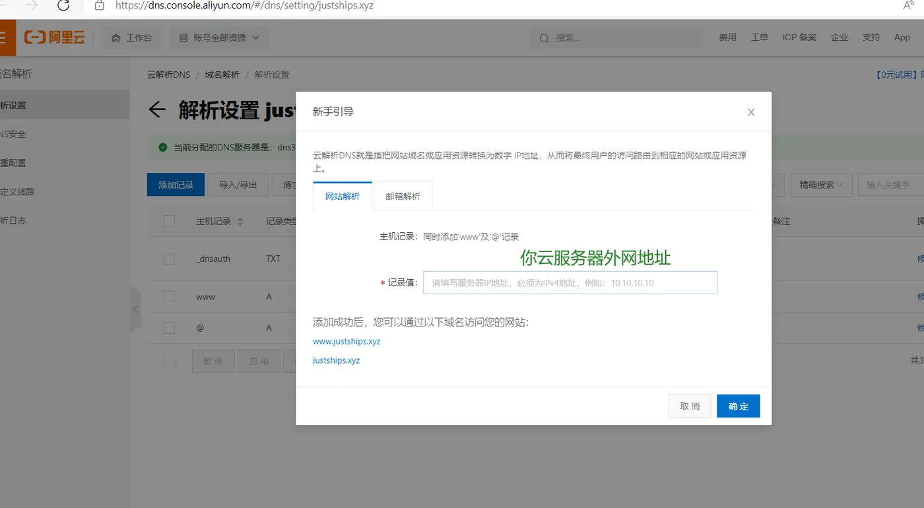Click the back arrow beside 解析设置
924x508 pixels.
156,110
